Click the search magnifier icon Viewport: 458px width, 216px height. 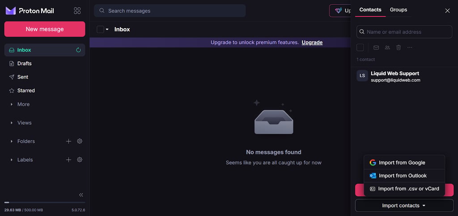coord(102,11)
